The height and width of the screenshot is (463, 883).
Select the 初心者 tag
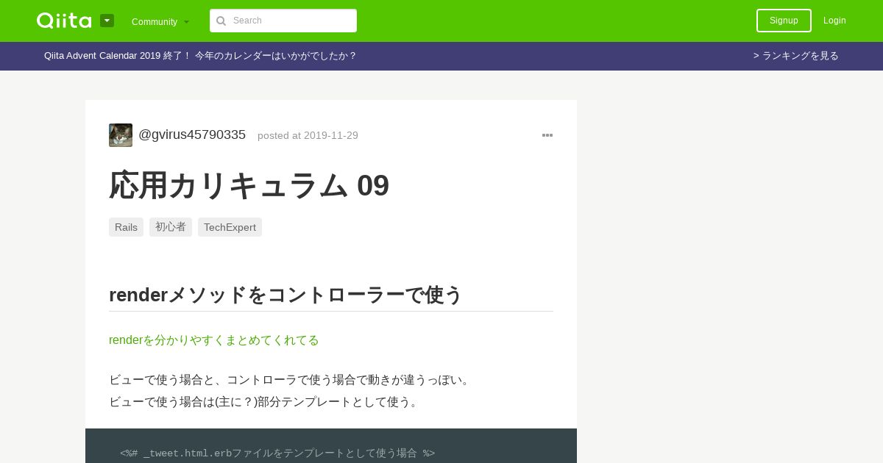[171, 227]
